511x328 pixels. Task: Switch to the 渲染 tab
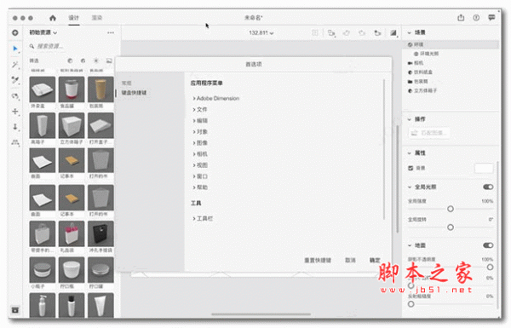pos(97,18)
